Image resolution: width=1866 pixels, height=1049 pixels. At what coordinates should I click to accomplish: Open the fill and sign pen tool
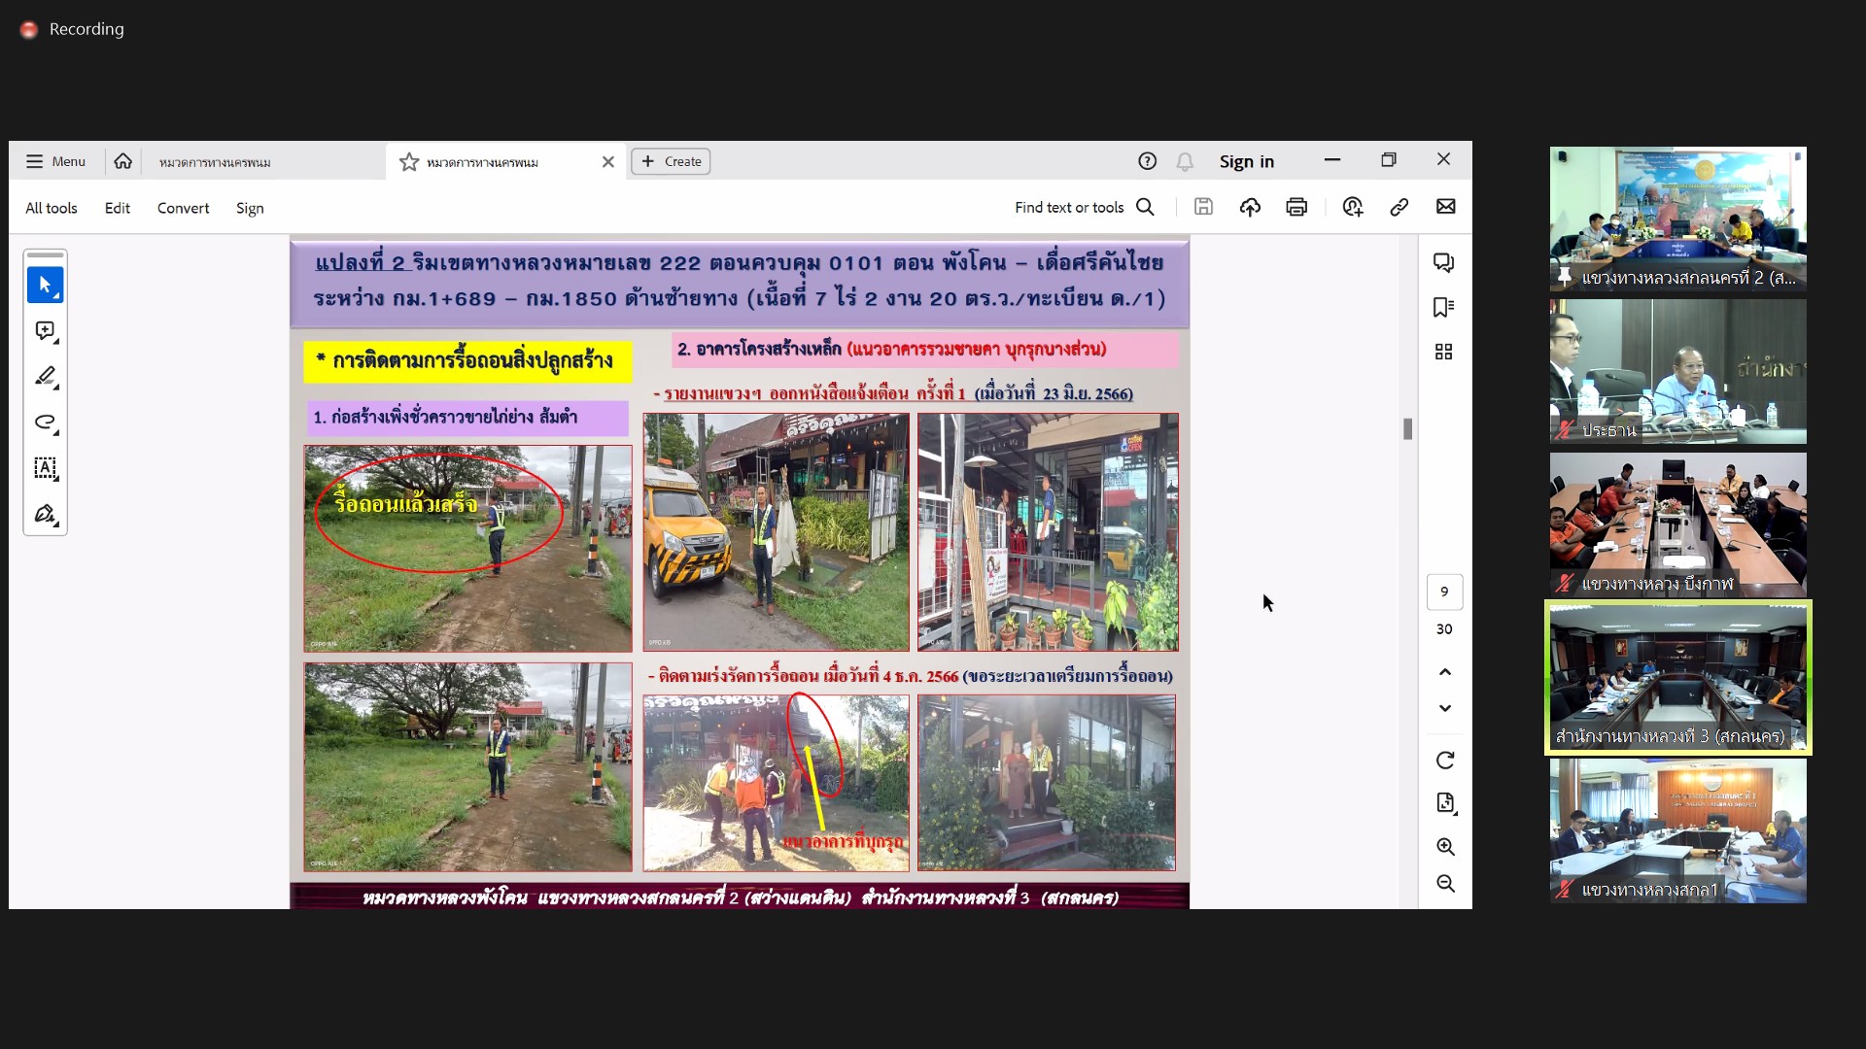pyautogui.click(x=45, y=514)
